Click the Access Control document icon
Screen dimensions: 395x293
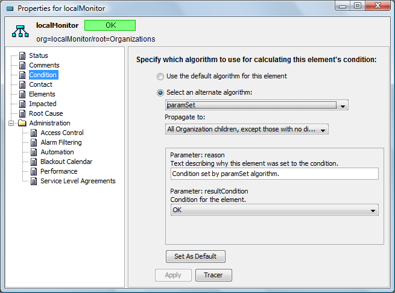click(34, 133)
